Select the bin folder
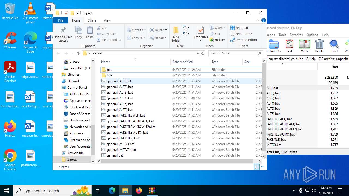The height and width of the screenshot is (196, 349). pyautogui.click(x=181, y=70)
